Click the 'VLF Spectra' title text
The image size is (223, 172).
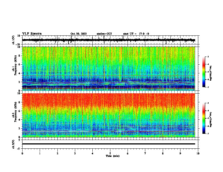tap(32, 34)
